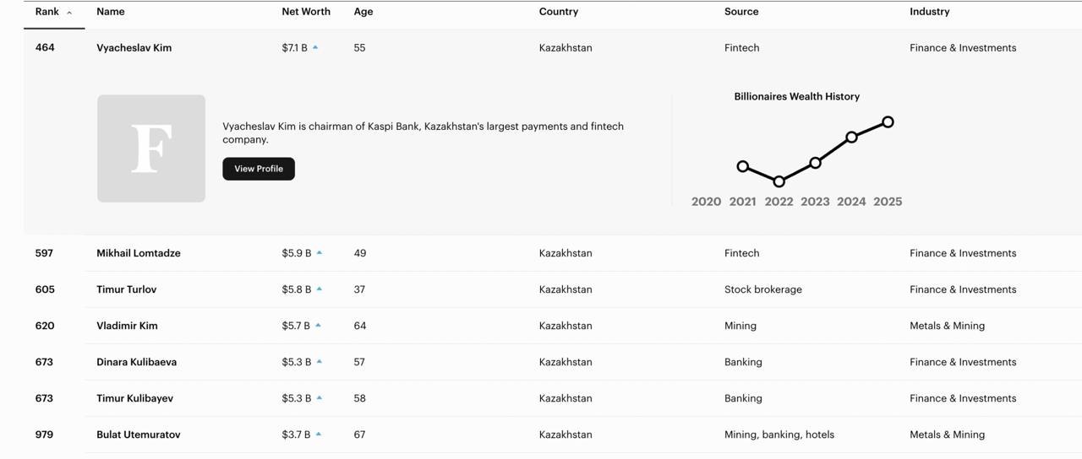The image size is (1082, 459).
Task: Sort by the Country column header
Action: [559, 12]
